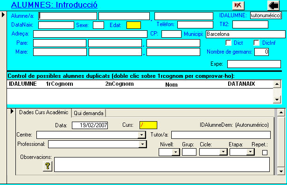Click the IDAlumneDem (Autonumérico) value
The image size is (287, 185).
tap(252, 125)
